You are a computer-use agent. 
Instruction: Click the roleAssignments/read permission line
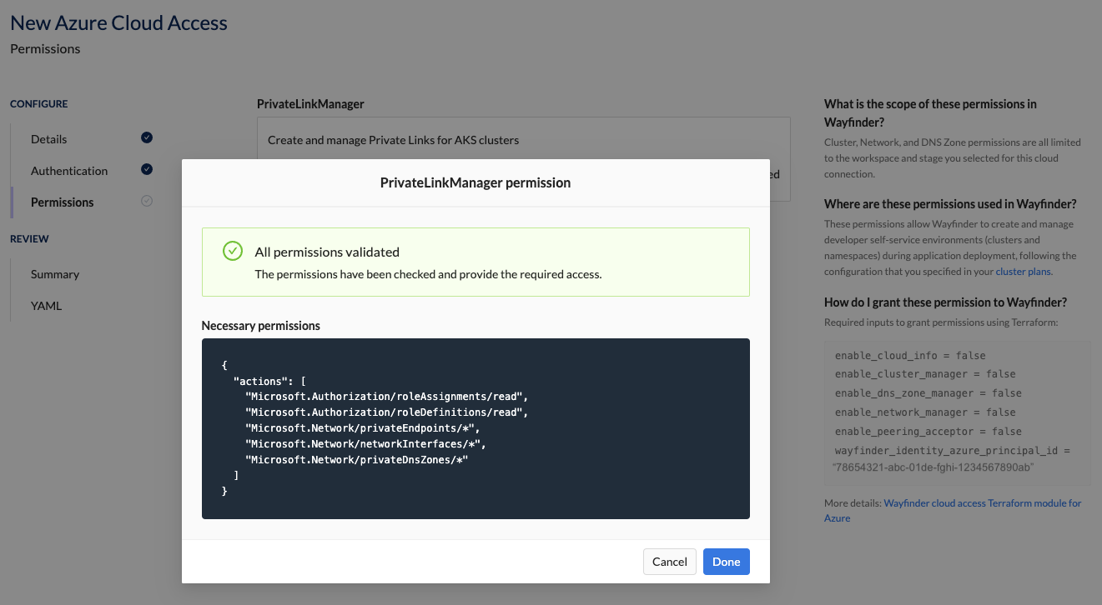[x=387, y=396]
